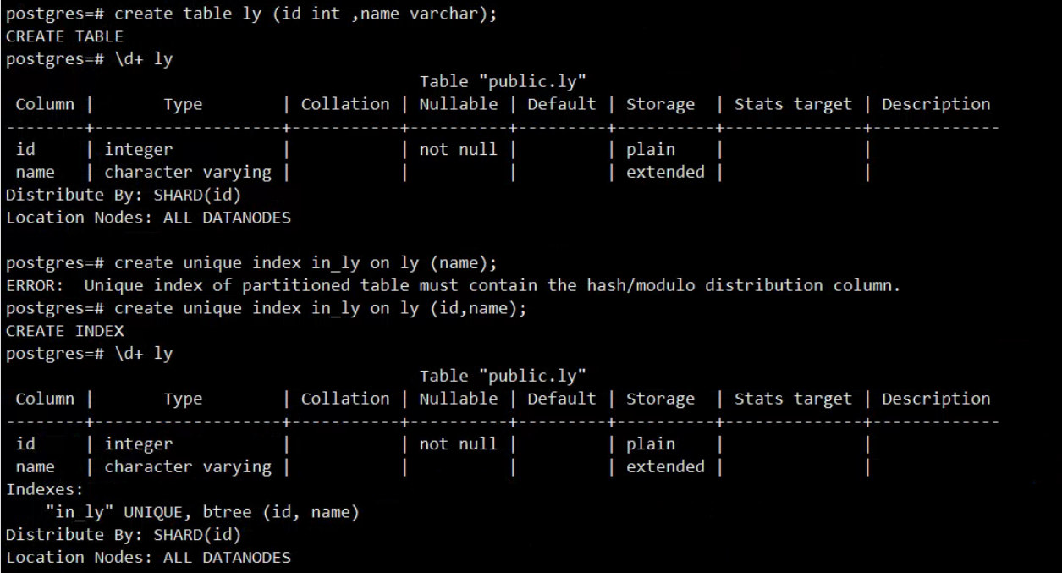
Task: Click integer type in the first table
Action: [x=139, y=150]
